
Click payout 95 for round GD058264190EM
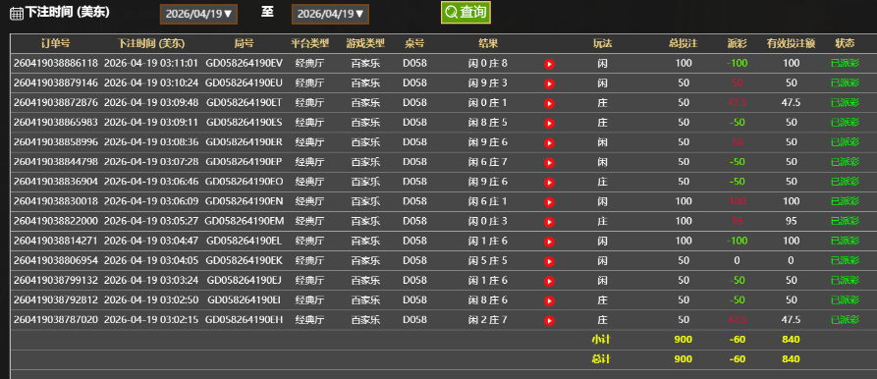(x=738, y=221)
